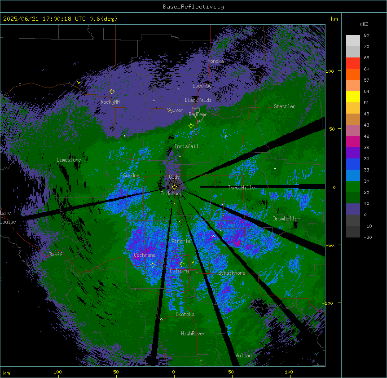
Task: Click the km unit label at bottom left
Action: 7,373
